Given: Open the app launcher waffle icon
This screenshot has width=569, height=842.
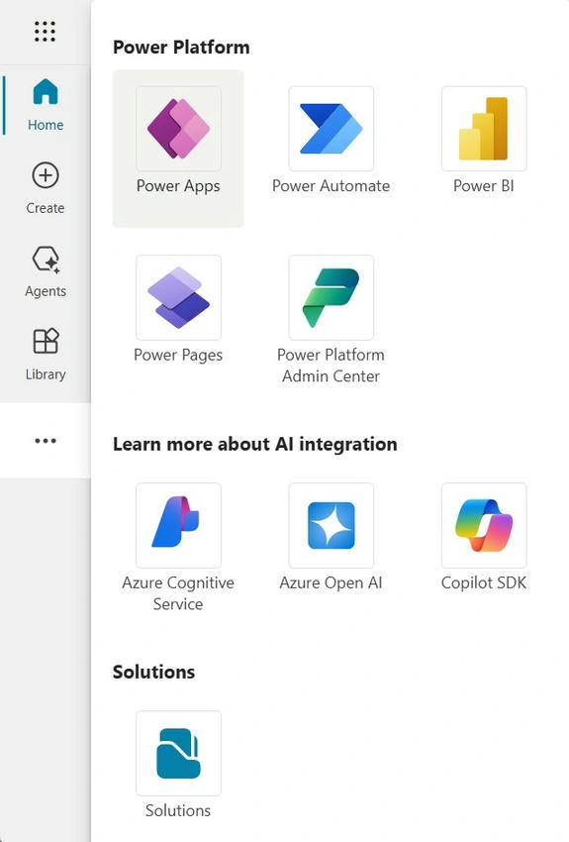Looking at the screenshot, I should click(x=46, y=32).
